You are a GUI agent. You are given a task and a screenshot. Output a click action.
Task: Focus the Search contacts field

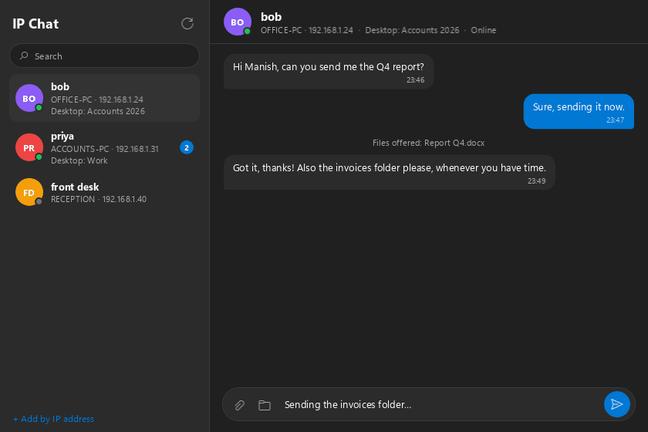tap(105, 56)
